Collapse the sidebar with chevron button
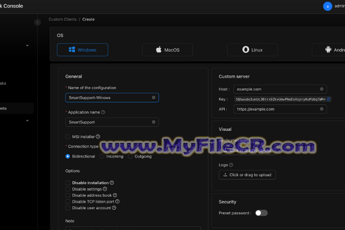The width and height of the screenshot is (345, 230). 38,22
